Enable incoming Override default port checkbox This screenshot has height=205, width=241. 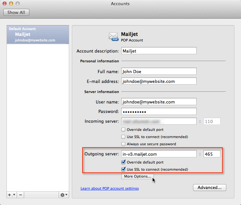123,130
